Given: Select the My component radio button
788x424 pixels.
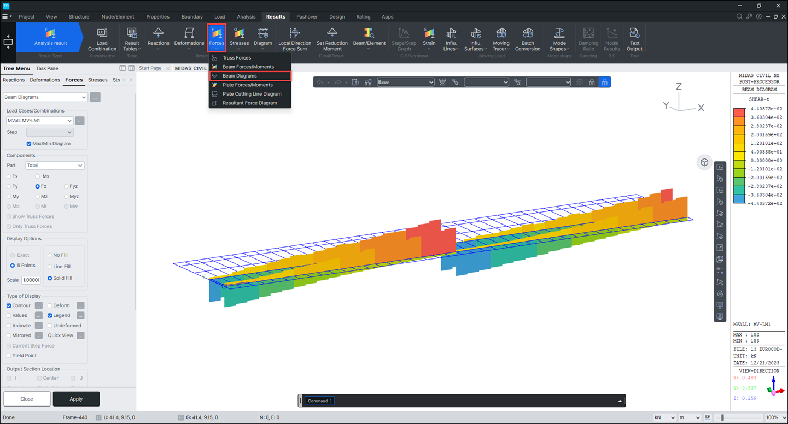Looking at the screenshot, I should 9,196.
